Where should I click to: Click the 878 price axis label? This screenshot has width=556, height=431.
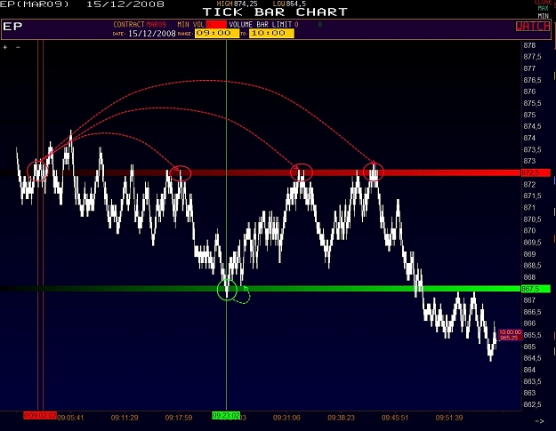coord(529,45)
